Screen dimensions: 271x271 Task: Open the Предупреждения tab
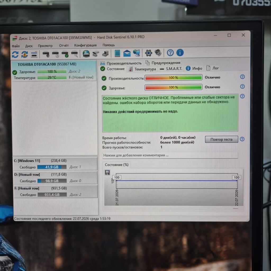(x=163, y=63)
